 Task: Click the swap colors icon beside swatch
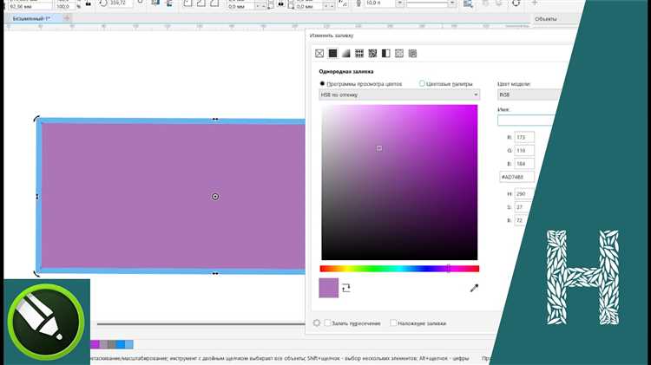[x=345, y=288]
